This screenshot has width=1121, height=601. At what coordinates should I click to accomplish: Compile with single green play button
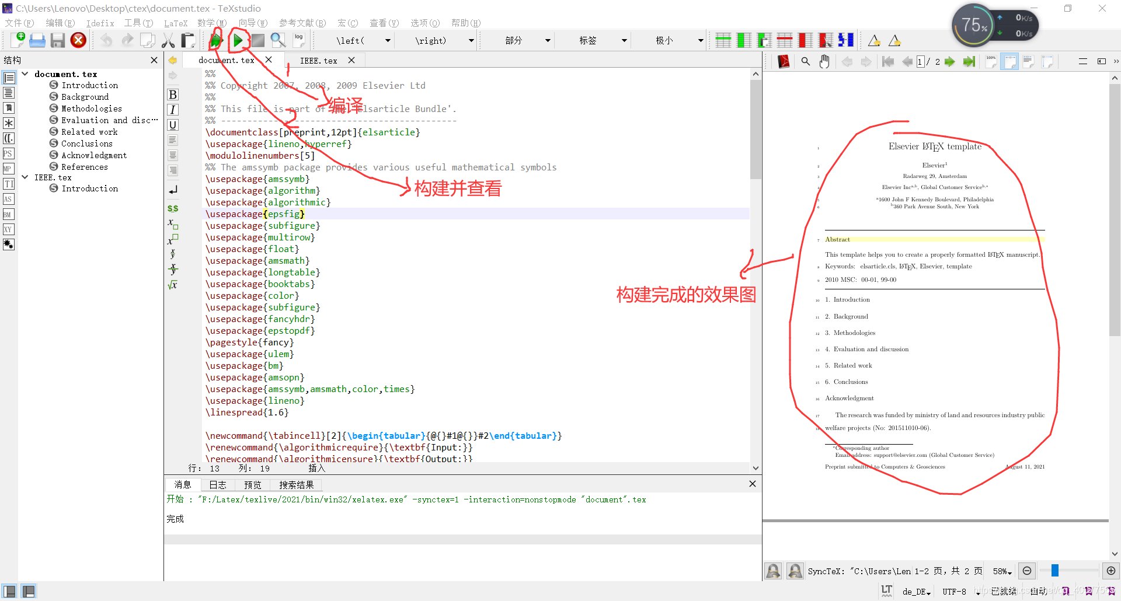tap(238, 40)
